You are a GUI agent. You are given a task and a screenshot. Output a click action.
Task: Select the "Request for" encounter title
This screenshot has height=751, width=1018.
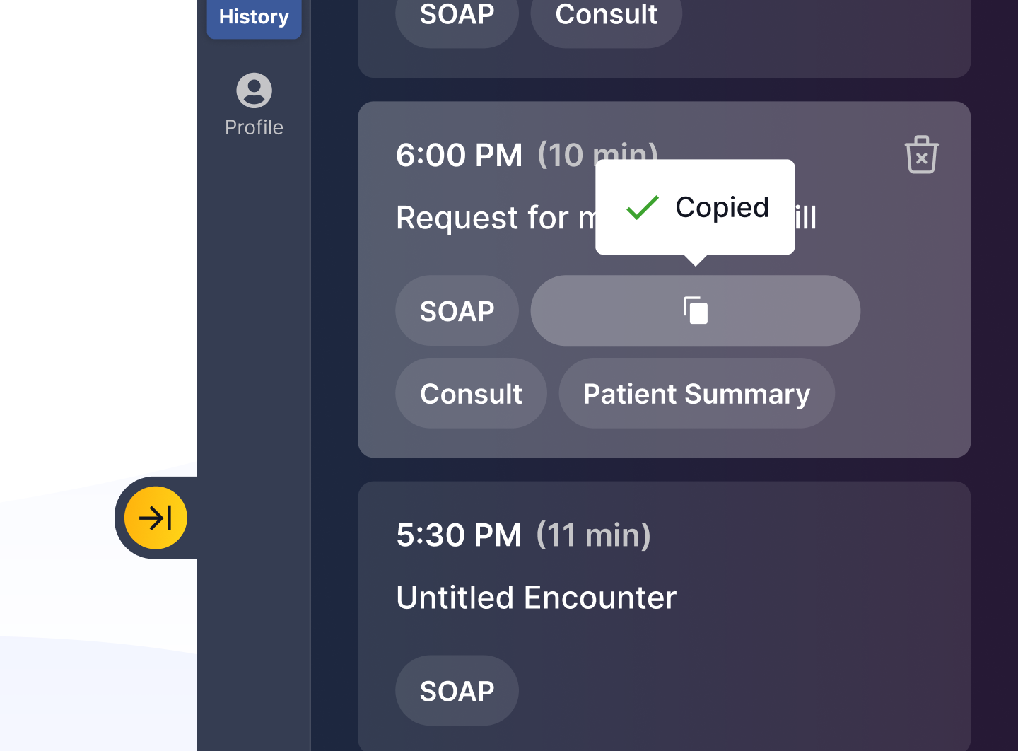(488, 218)
